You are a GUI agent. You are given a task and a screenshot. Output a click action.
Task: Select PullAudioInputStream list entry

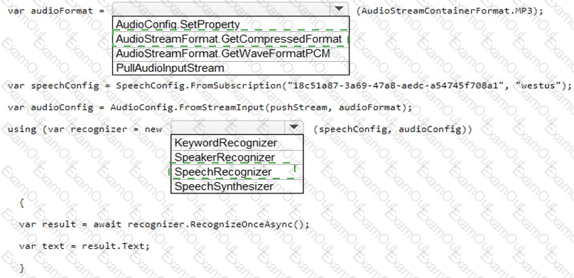pyautogui.click(x=231, y=68)
